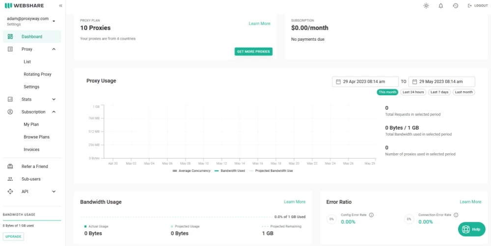491x246 pixels.
Task: Select Last 24 hours range
Action: coord(413,92)
